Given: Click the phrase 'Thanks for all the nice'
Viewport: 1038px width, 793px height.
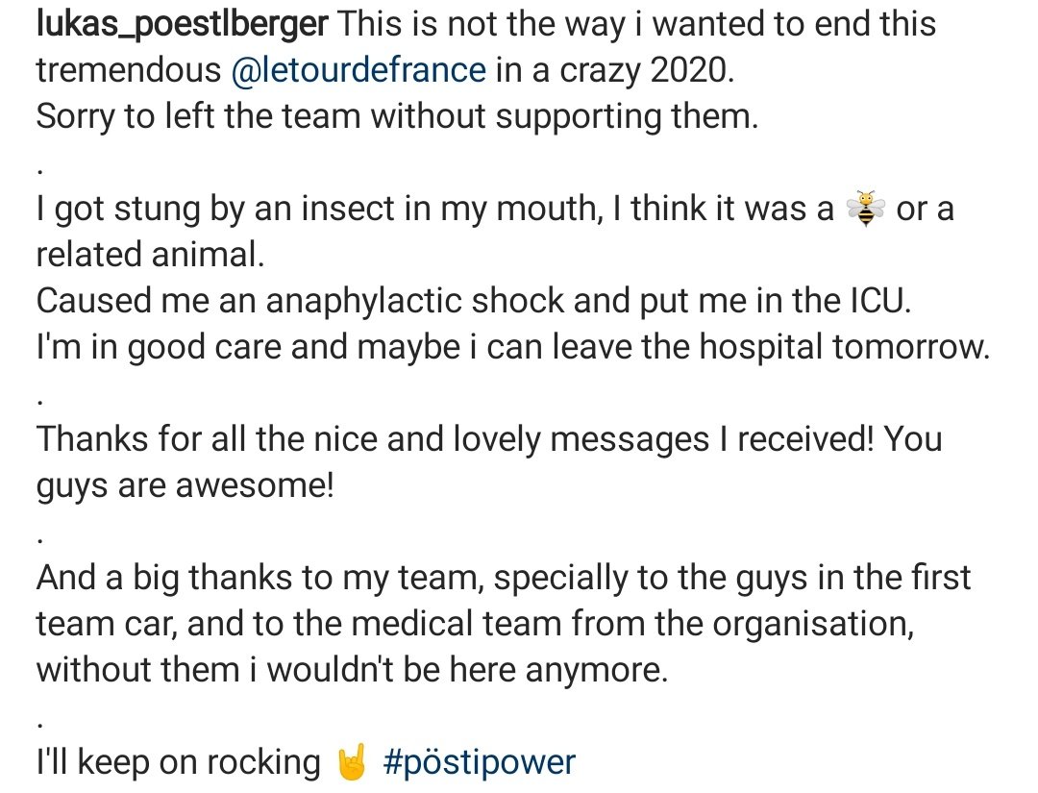Looking at the screenshot, I should [x=207, y=439].
